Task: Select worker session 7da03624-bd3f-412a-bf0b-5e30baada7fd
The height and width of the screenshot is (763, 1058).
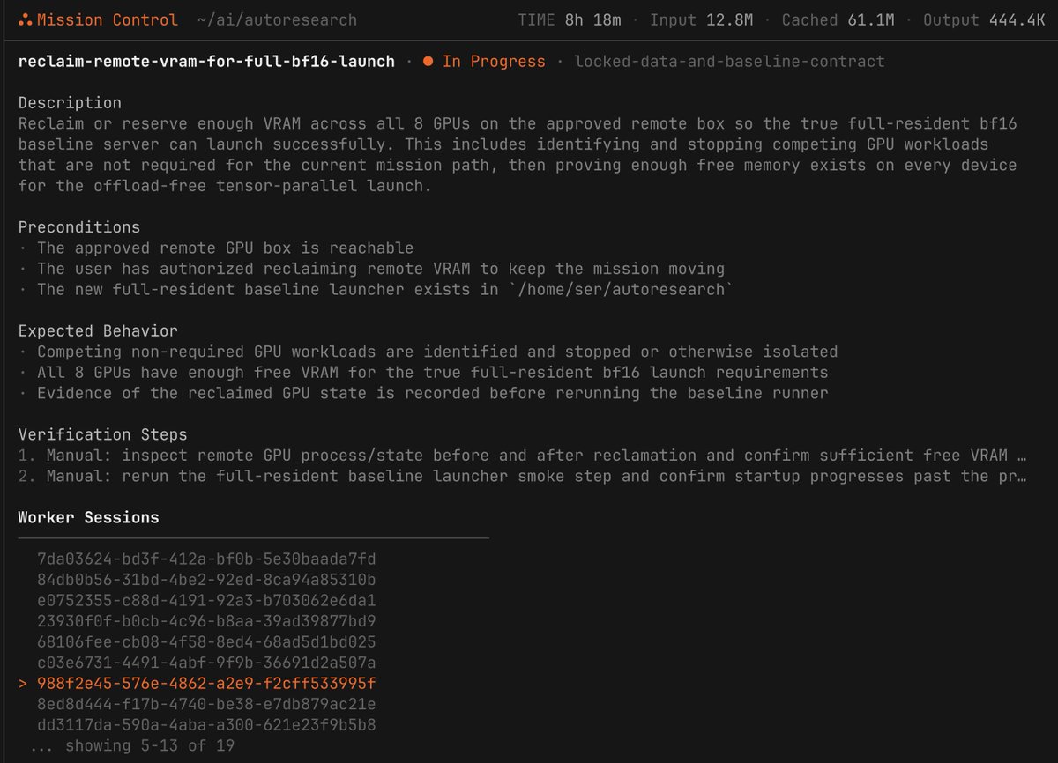Action: 206,559
